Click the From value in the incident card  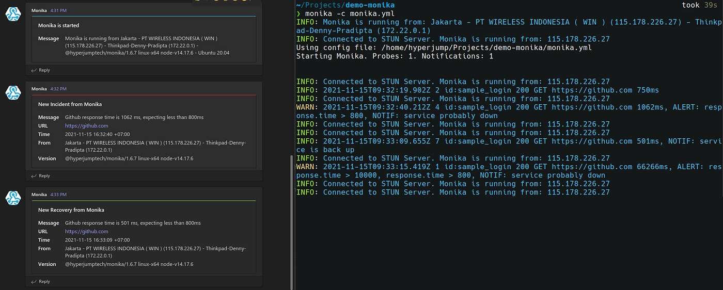coord(155,146)
